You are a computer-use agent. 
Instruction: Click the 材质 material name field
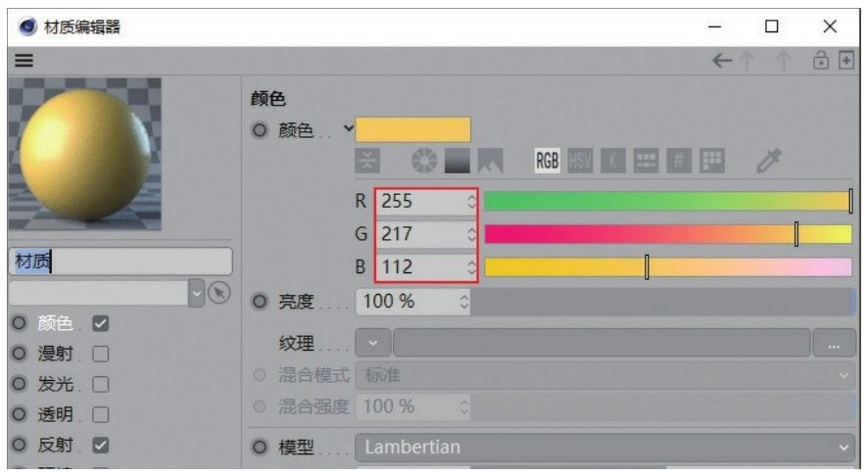(x=120, y=261)
